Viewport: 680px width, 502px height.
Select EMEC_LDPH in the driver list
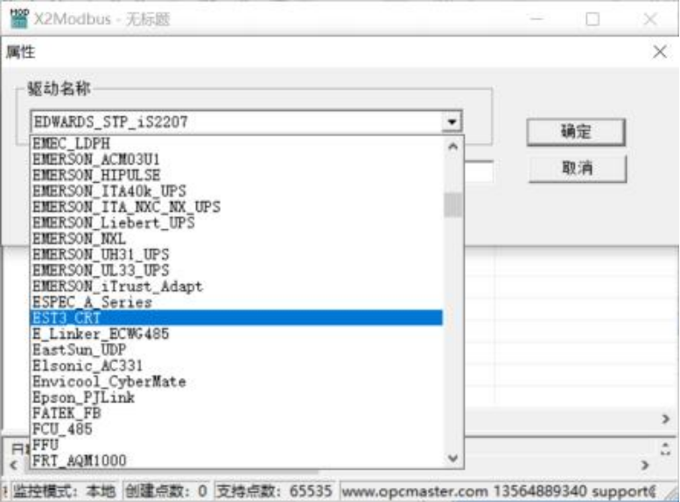(x=237, y=143)
